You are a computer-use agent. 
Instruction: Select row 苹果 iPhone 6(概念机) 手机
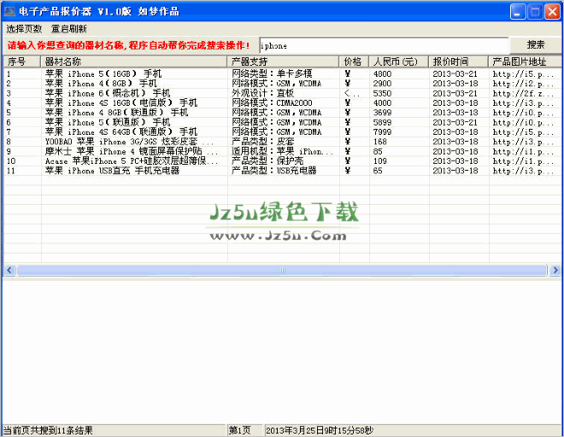(282, 93)
